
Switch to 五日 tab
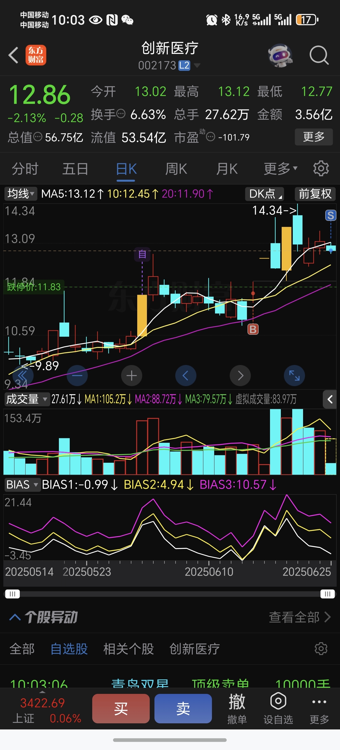coord(75,169)
